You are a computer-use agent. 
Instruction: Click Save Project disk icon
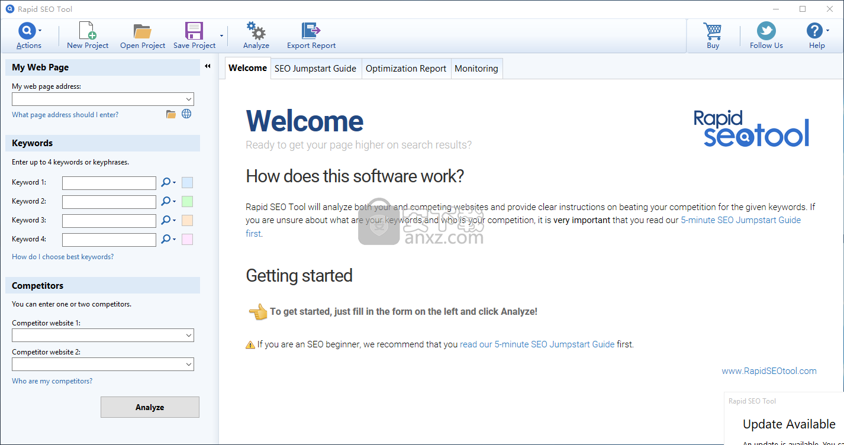tap(194, 31)
